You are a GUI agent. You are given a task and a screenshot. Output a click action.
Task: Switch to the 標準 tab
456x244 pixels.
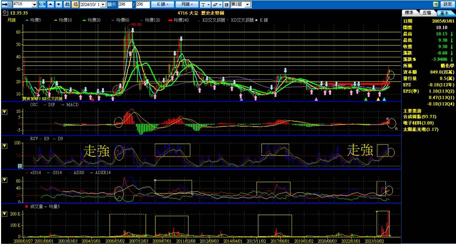pos(410,13)
